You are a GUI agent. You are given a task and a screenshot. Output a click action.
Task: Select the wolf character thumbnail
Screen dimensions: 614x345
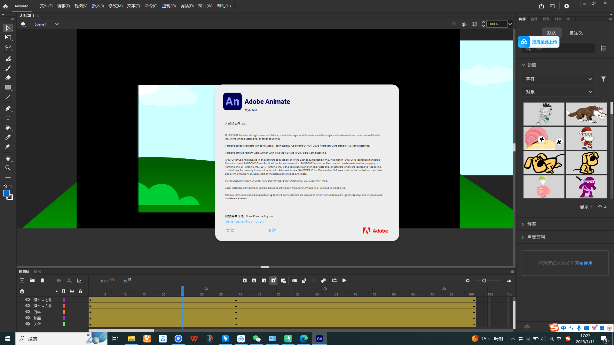[586, 114]
